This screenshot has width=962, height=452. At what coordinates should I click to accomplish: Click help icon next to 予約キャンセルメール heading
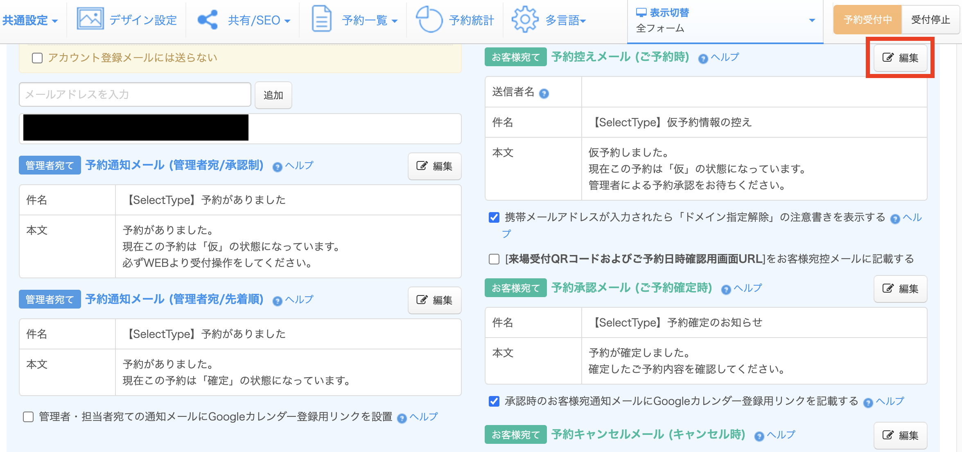[759, 436]
